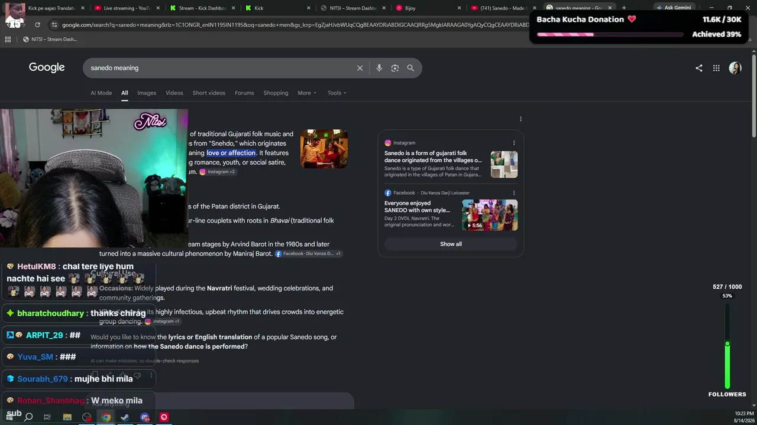Open the red app icon on the taskbar
This screenshot has height=425, width=757.
[164, 417]
